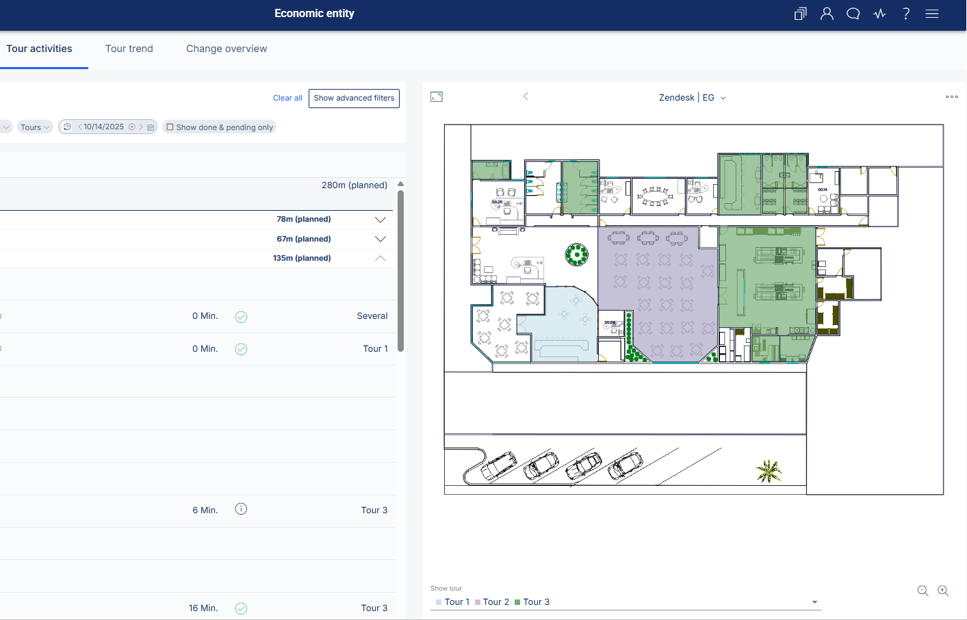The image size is (967, 620).
Task: Clear the 10/14/2025 date filter
Action: coord(132,127)
